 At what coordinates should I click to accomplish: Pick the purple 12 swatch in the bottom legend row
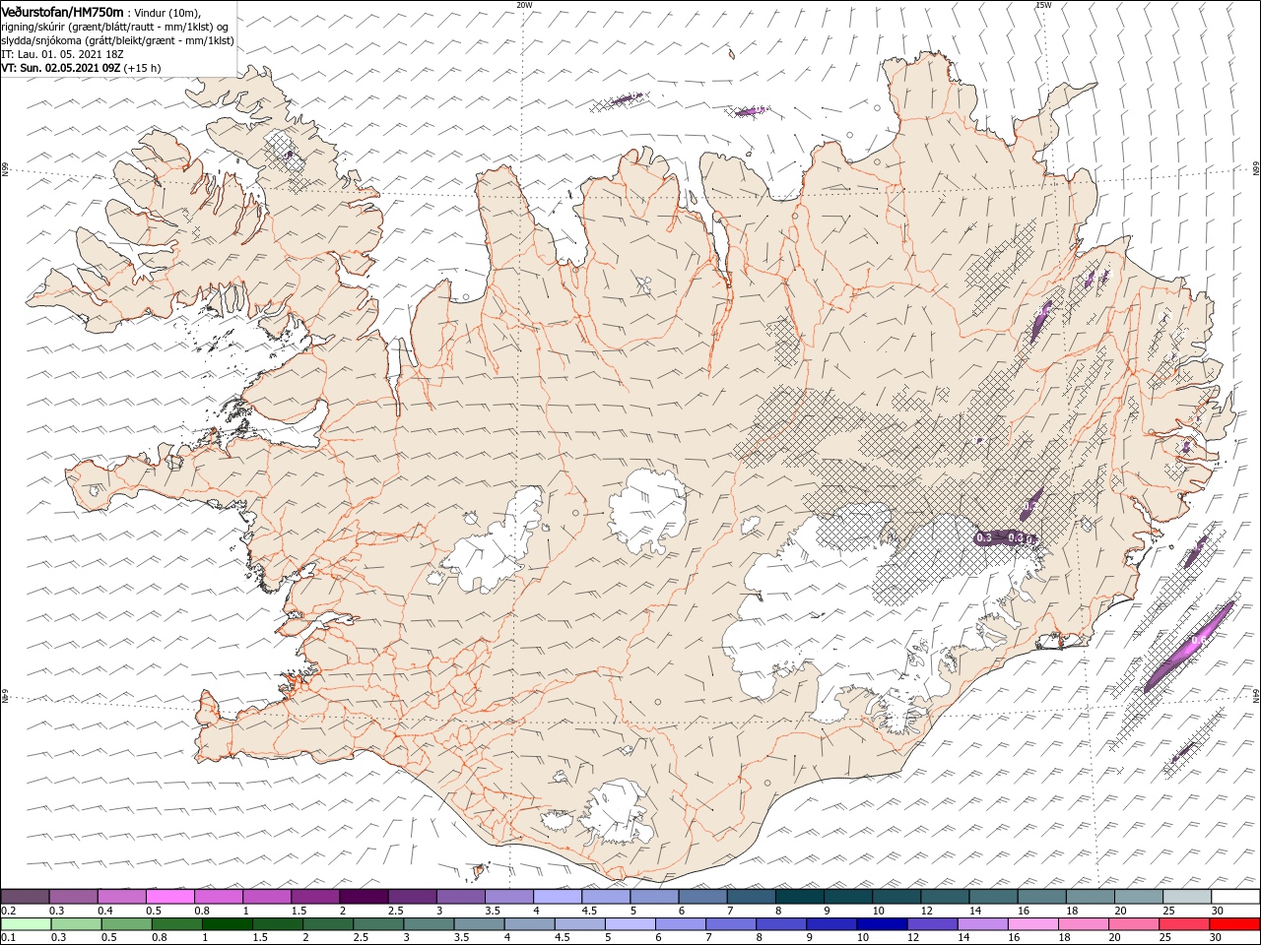click(933, 924)
